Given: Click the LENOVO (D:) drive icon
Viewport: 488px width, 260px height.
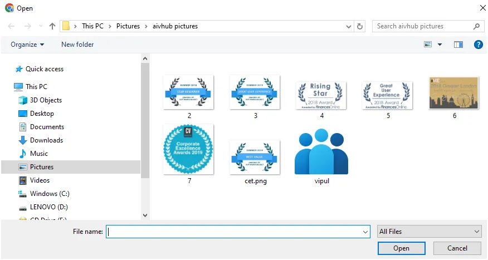Looking at the screenshot, I should (23, 208).
